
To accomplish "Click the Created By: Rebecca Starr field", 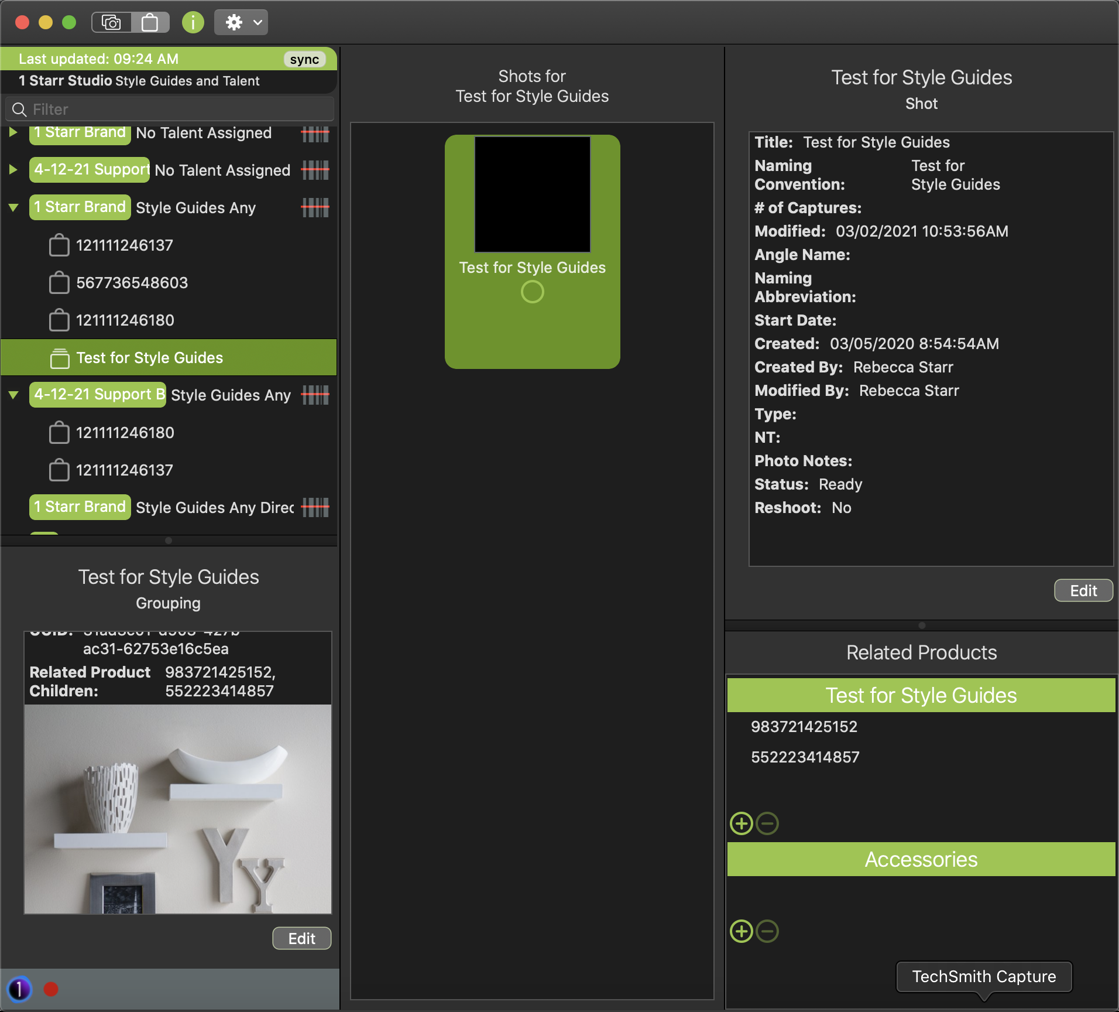I will click(854, 367).
